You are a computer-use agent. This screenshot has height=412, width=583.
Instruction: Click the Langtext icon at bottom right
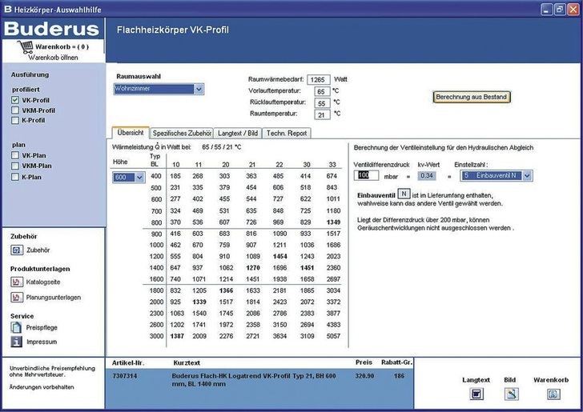(x=476, y=394)
